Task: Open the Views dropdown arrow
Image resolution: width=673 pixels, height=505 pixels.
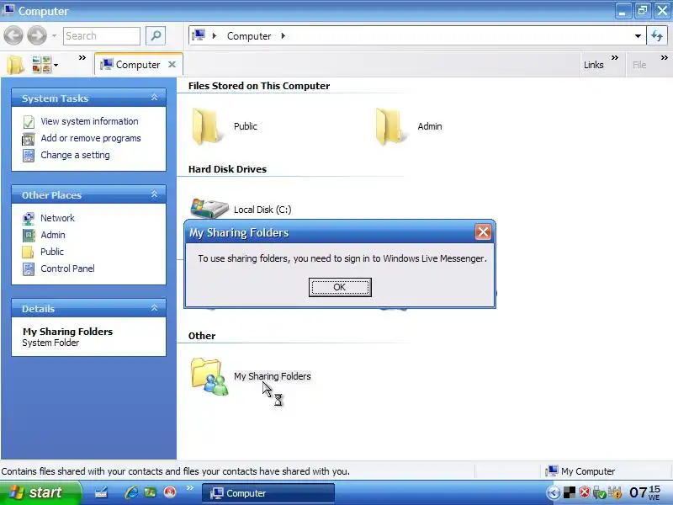Action: coord(56,66)
